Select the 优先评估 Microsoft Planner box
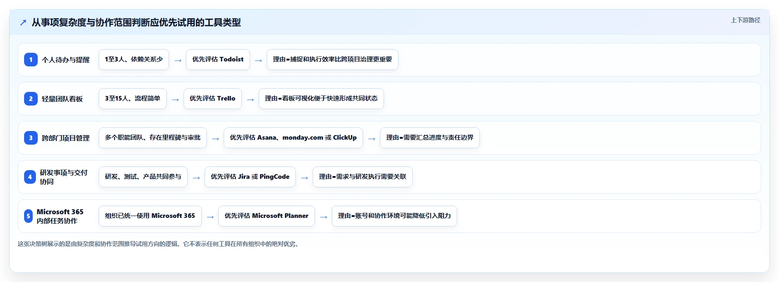 click(x=266, y=216)
